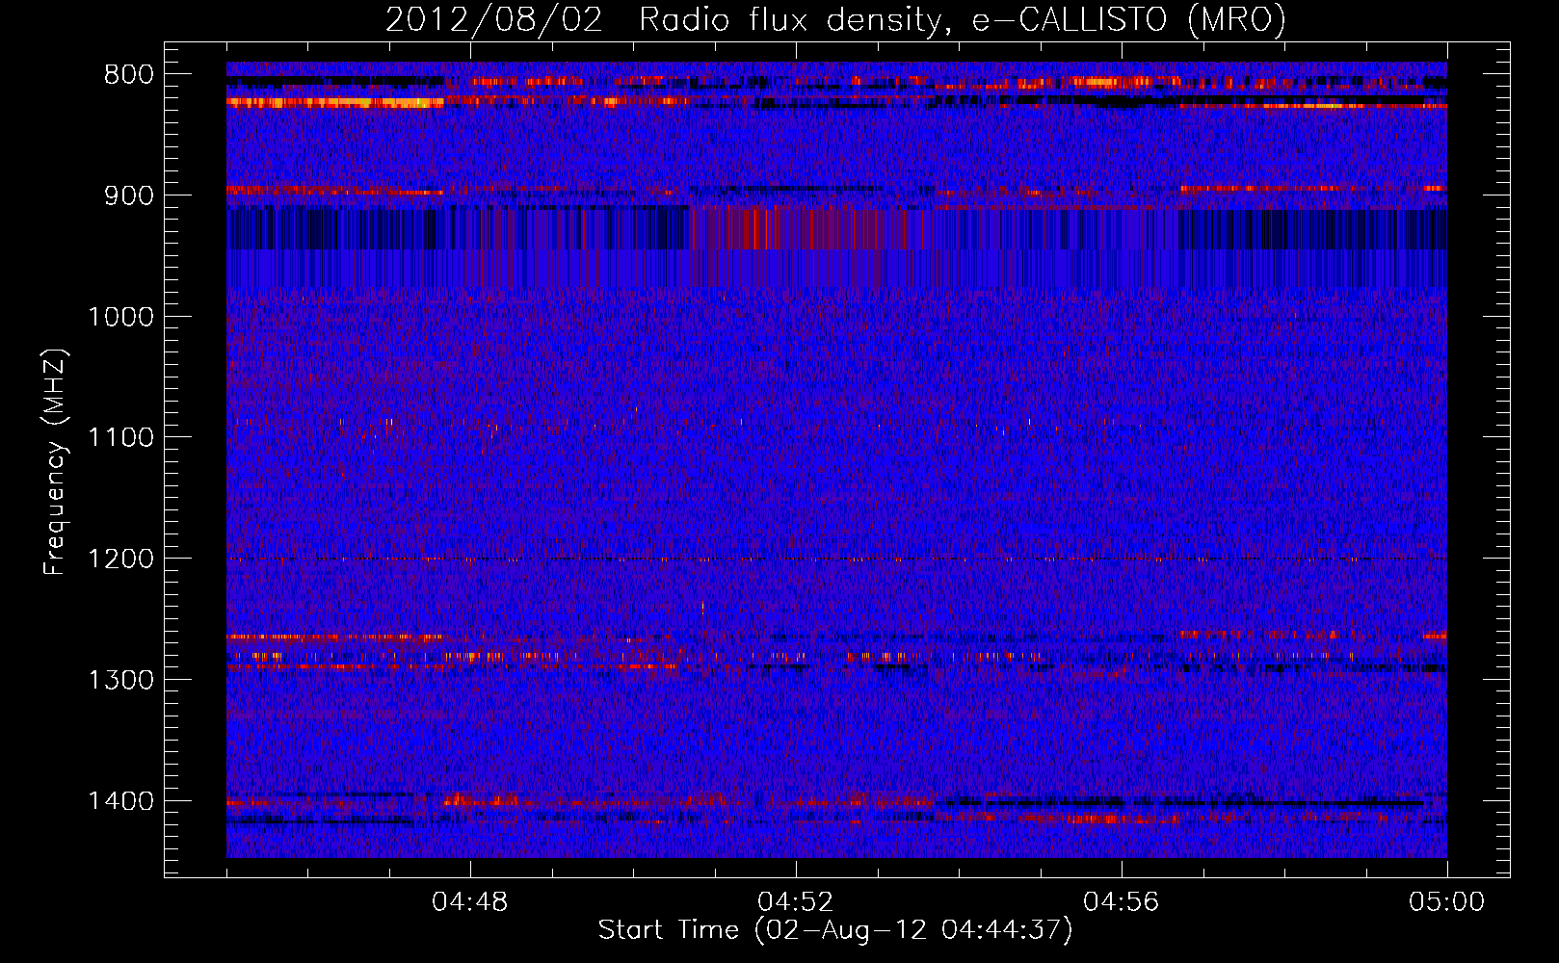Viewport: 1559px width, 963px height.
Task: Click the 04:56 time tick label
Action: click(x=1122, y=902)
